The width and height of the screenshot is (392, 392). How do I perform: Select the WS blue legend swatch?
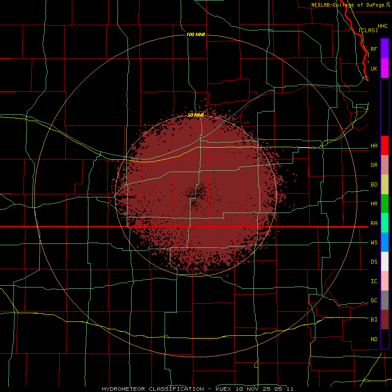385,242
